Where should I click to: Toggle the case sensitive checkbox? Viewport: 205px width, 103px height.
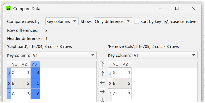click(167, 21)
